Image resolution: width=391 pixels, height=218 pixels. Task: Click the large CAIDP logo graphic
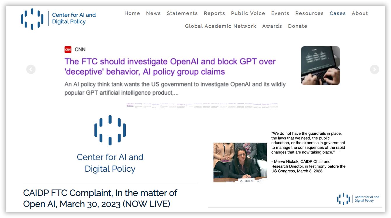tap(110, 130)
